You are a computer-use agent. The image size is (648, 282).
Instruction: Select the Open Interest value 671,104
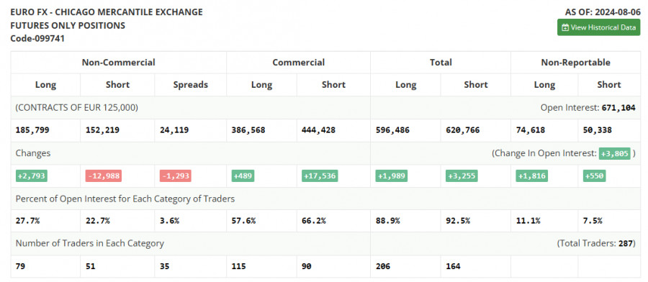[x=618, y=108]
